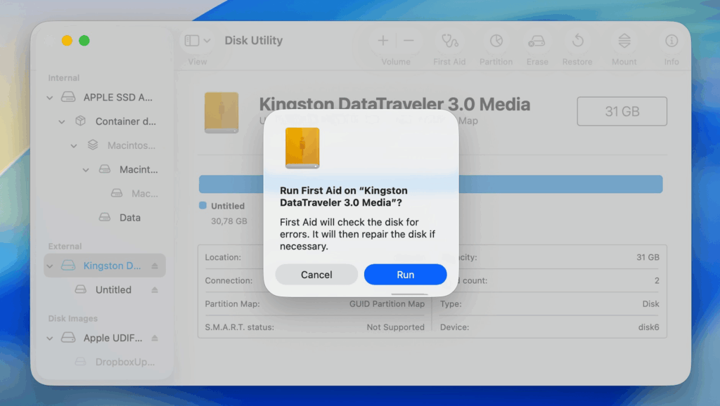
Task: Click the Untitled volume drive icon
Action: (80, 289)
